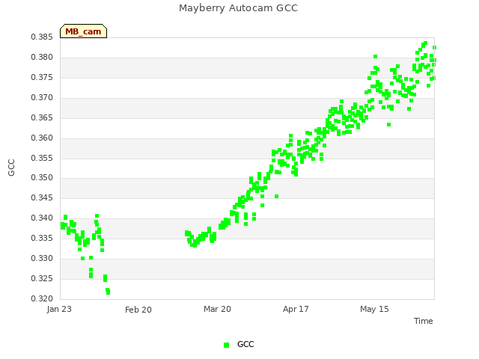Viewport: 479px width, 359px height.
Task: Click the 0.385 y-axis value
Action: [x=42, y=37]
